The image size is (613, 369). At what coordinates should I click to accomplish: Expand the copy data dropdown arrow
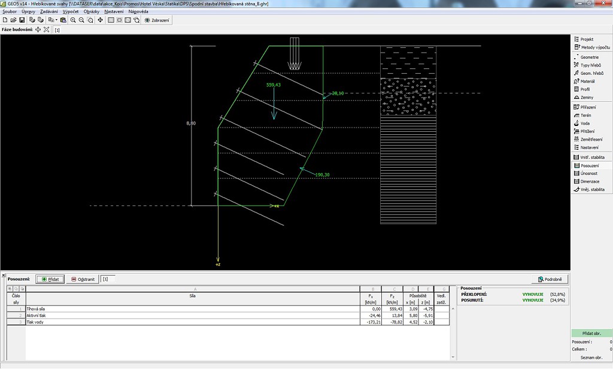pos(56,20)
